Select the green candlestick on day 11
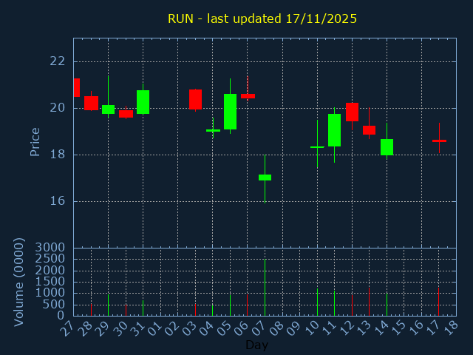This screenshot has height=355, width=473. coord(334,130)
